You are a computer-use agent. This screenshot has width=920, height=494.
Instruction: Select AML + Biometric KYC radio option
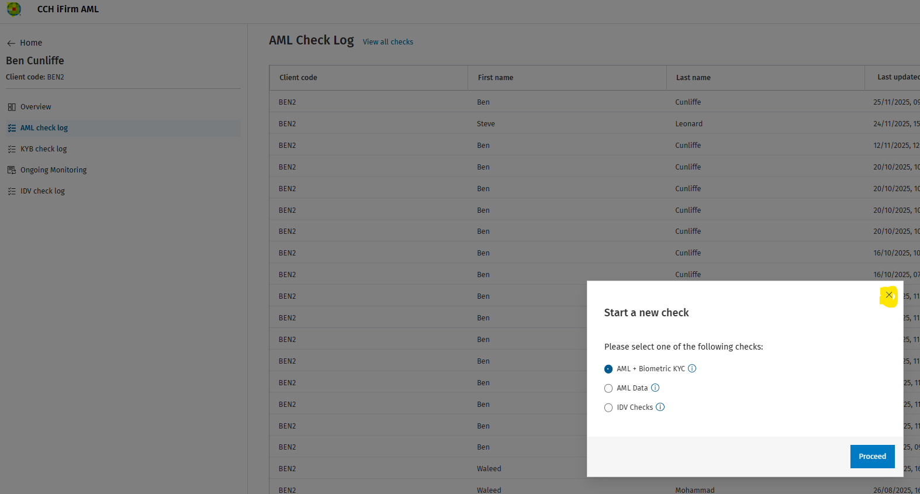pos(608,369)
